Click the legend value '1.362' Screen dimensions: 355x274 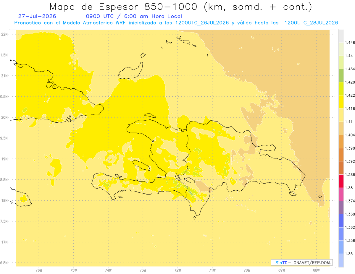[x=350, y=227]
